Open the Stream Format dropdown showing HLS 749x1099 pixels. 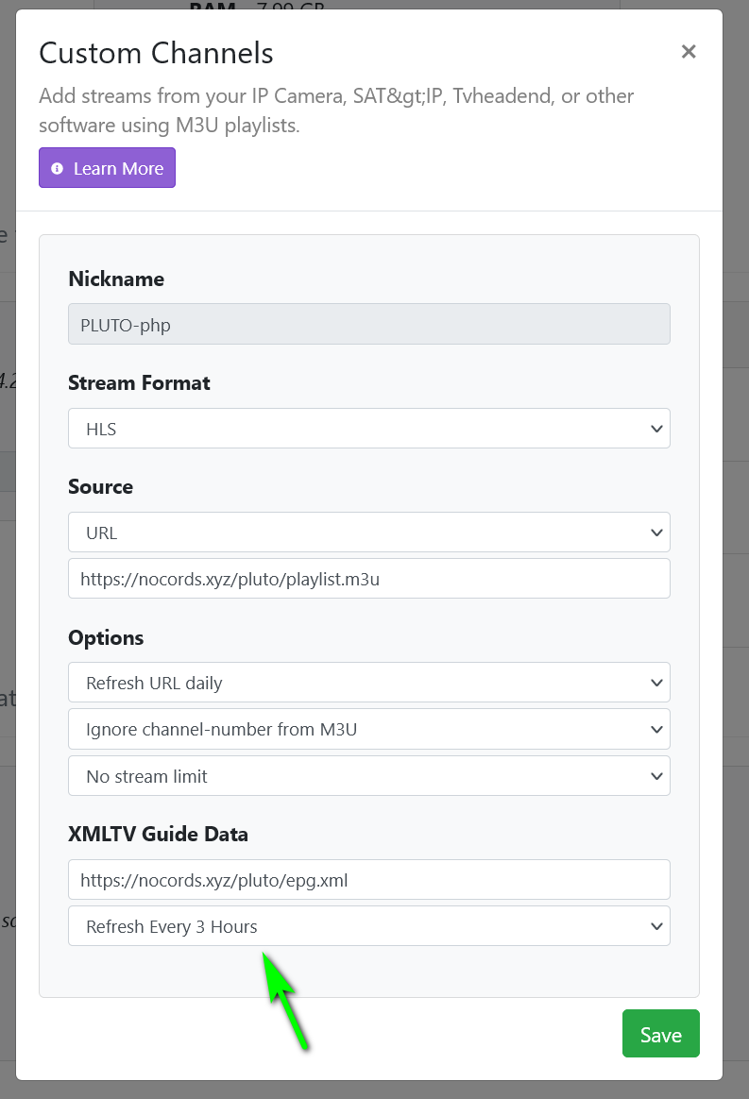click(368, 428)
